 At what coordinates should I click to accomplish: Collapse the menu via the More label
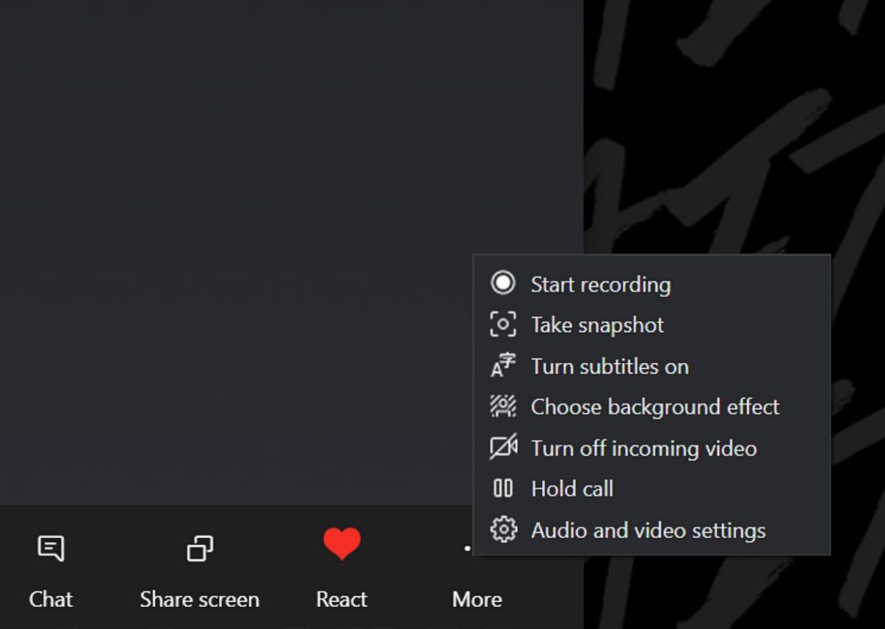click(x=476, y=600)
